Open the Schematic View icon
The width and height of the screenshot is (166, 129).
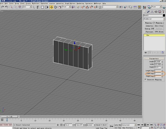[x=140, y=7]
